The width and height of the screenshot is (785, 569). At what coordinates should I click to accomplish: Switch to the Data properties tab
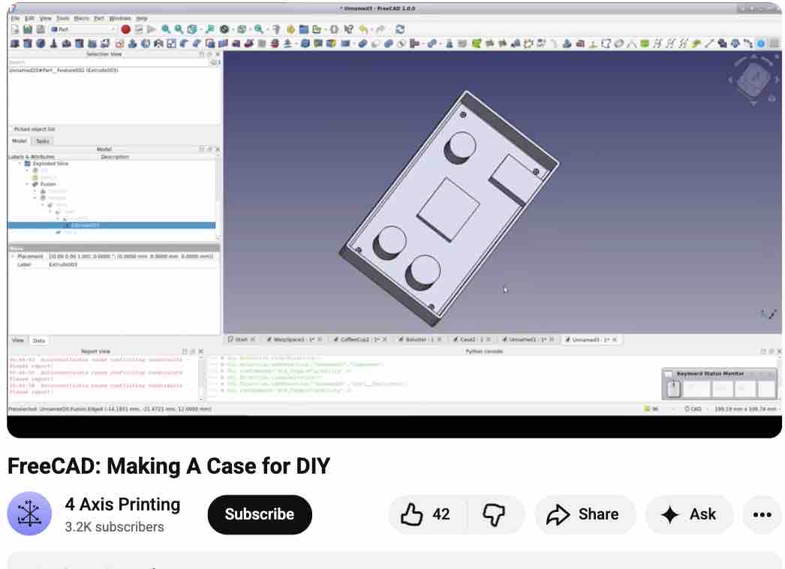coord(39,340)
